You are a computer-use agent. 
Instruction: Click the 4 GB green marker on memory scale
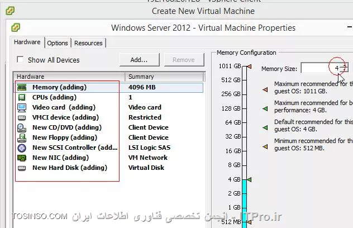249,179
